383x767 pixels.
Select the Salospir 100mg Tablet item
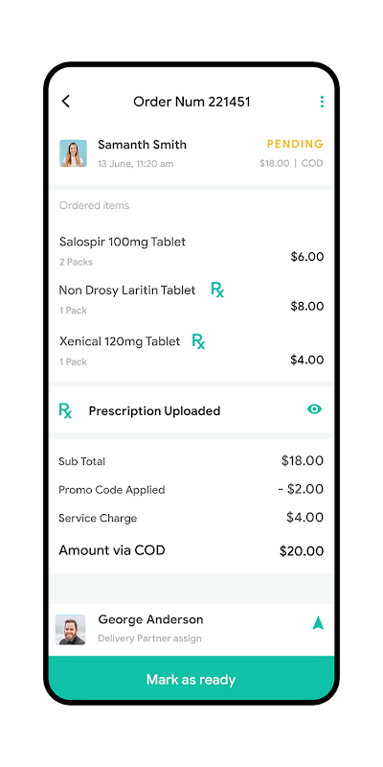[191, 251]
